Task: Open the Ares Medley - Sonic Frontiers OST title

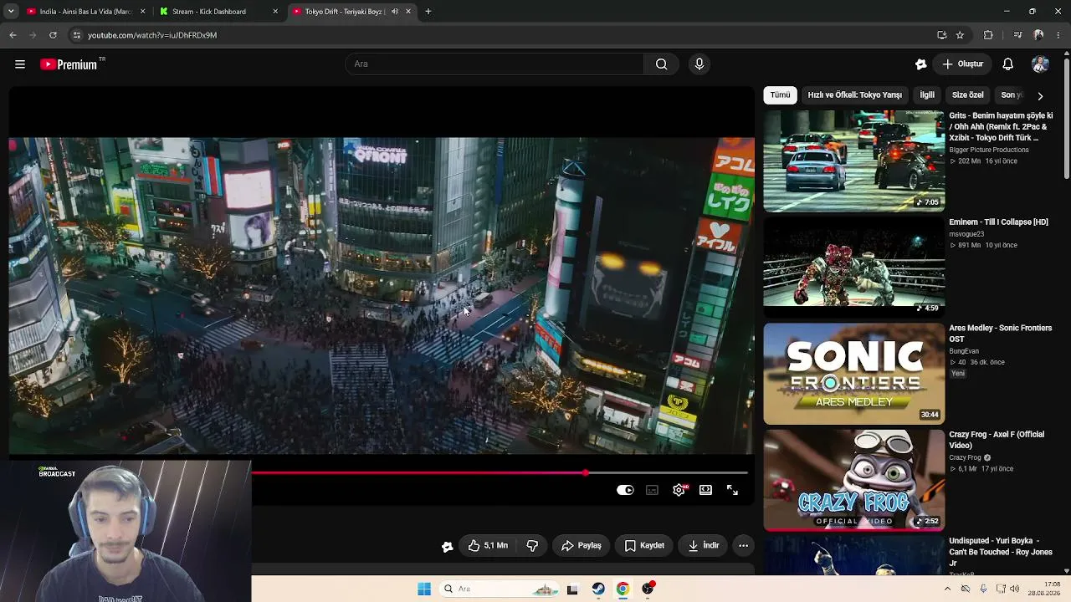Action: [x=1001, y=334]
